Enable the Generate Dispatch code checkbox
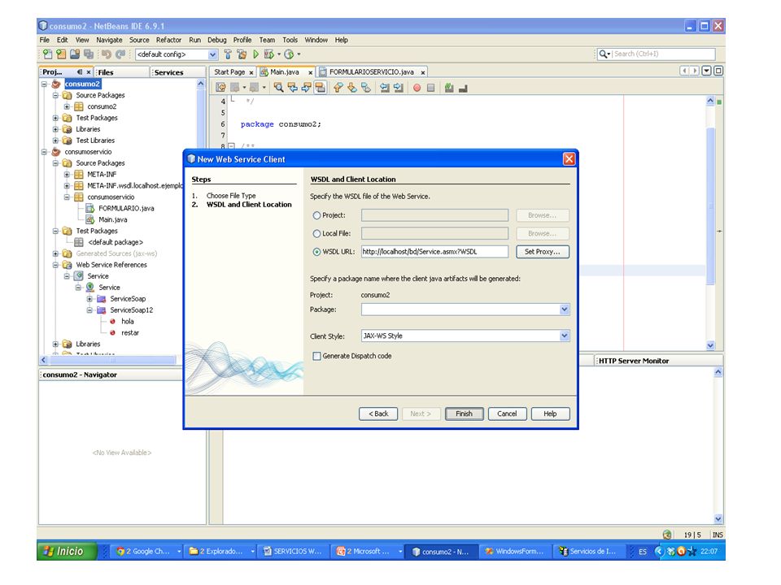The height and width of the screenshot is (585, 781). tap(316, 356)
